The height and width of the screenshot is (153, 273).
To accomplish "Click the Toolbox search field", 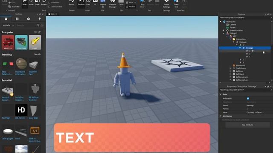I will click(x=26, y=25).
